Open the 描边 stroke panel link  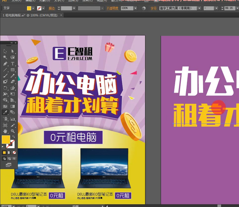(52, 8)
